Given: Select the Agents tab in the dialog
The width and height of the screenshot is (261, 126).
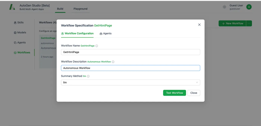Looking at the screenshot, I should 106,33.
